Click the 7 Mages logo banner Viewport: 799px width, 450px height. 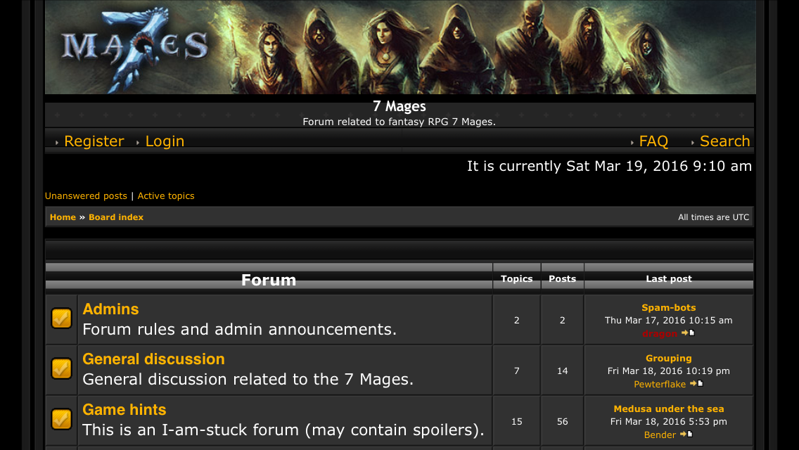400,47
